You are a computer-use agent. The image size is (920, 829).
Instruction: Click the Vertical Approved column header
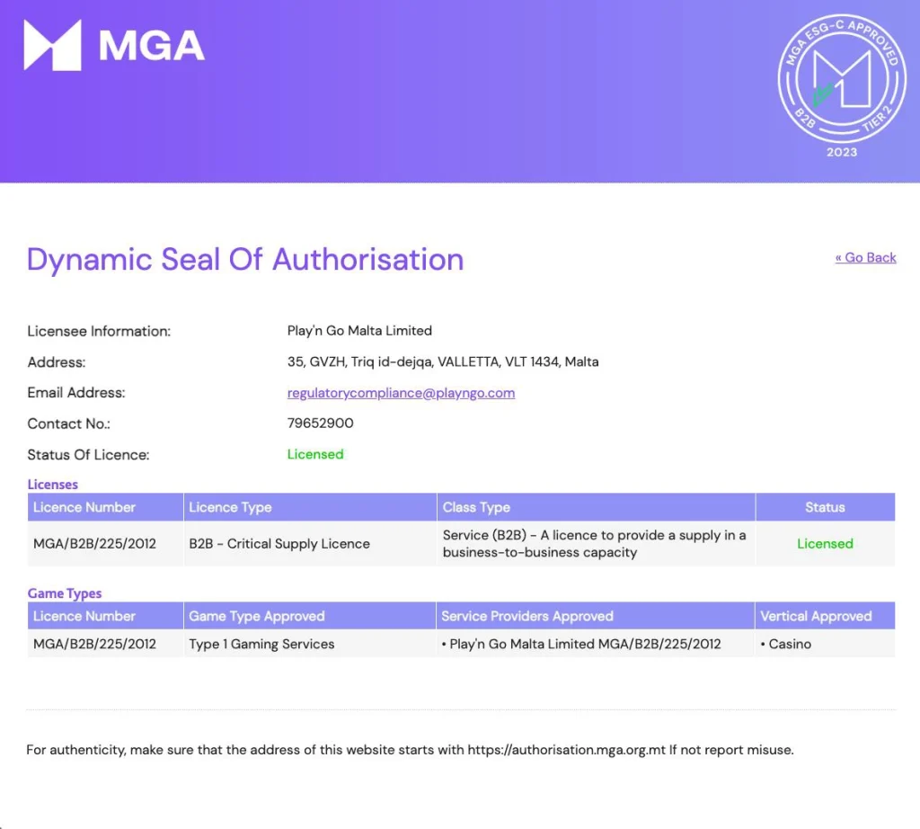pyautogui.click(x=816, y=617)
